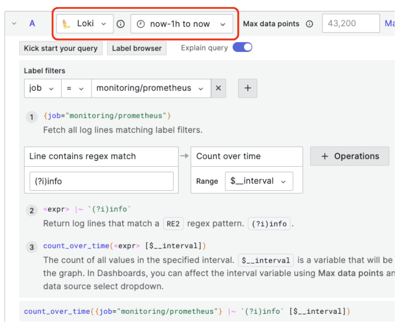Click the (?i)info regex input field

101,181
